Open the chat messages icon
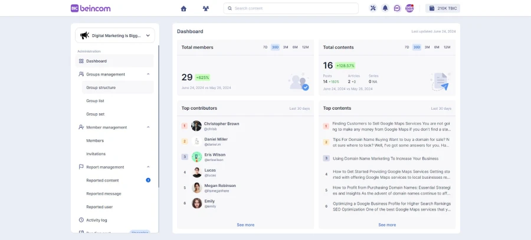 click(x=397, y=8)
